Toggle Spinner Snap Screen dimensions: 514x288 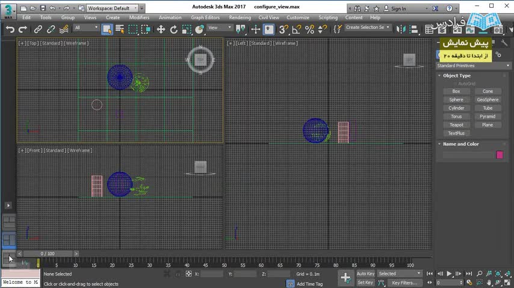click(x=322, y=30)
